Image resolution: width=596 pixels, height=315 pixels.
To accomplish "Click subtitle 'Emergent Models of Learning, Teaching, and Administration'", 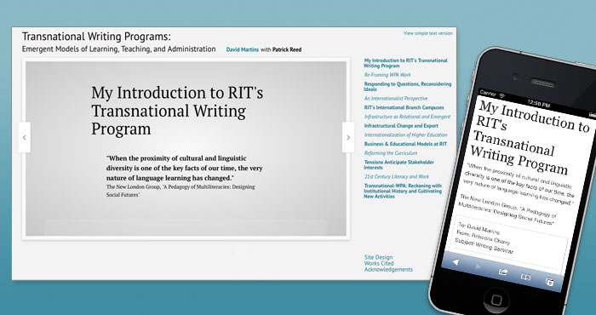I will pos(118,49).
